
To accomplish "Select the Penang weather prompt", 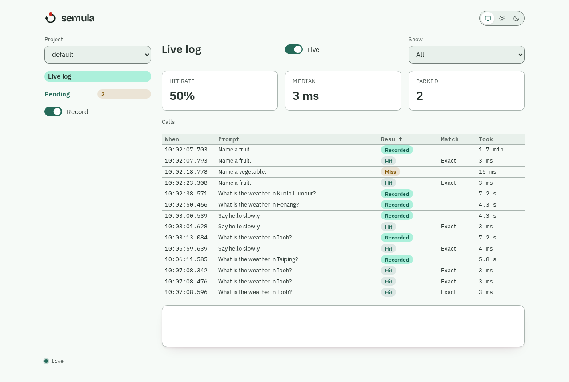I will [x=258, y=204].
